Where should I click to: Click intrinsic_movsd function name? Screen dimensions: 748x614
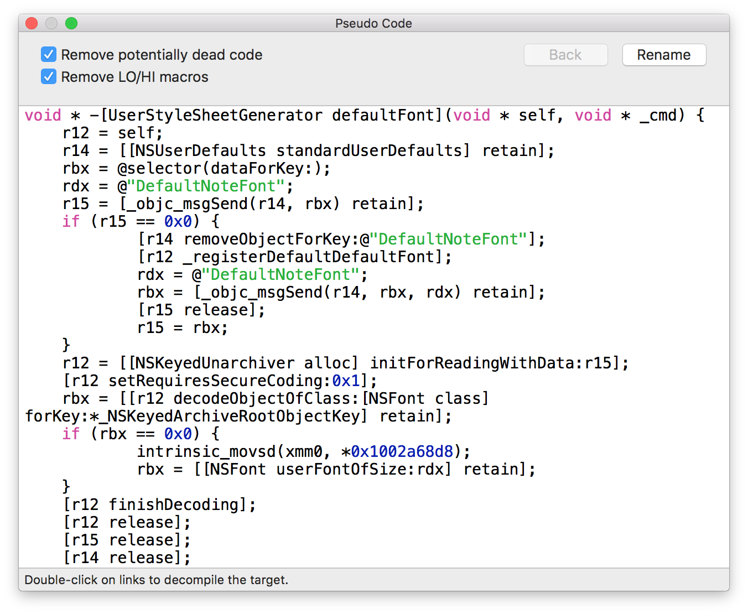pos(206,451)
